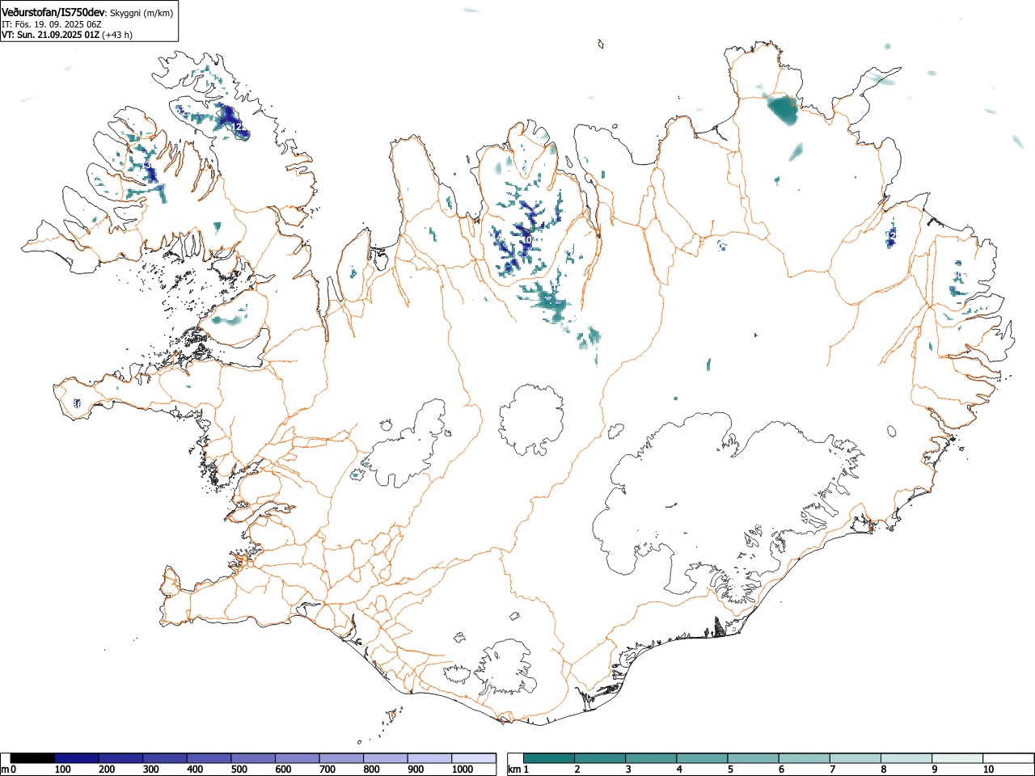The width and height of the screenshot is (1035, 776).
Task: Click the '10' tick on km legend
Action: tap(987, 770)
